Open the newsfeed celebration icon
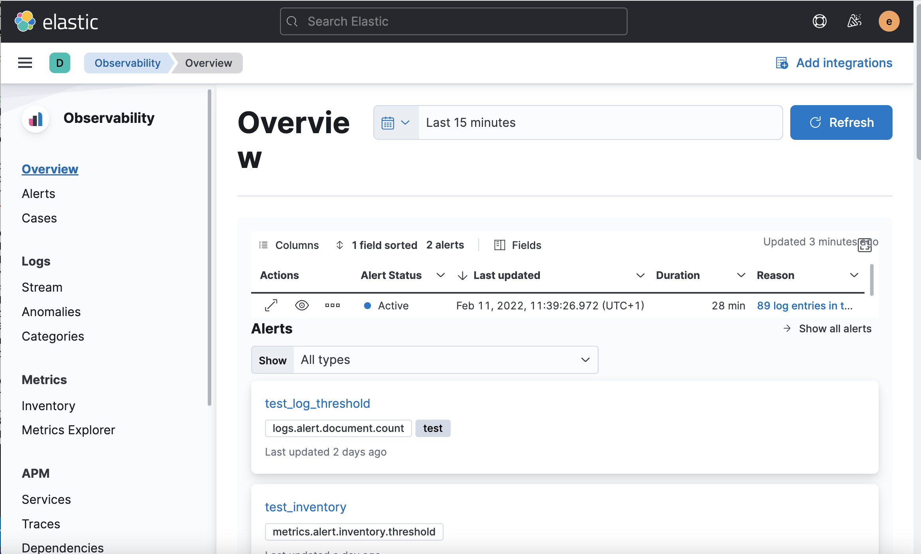The height and width of the screenshot is (554, 921). click(854, 21)
